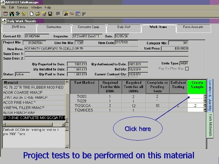Image resolution: width=219 pixels, height=164 pixels.
Task: Switch to the Daily Staff tab
Action: coord(124,29)
